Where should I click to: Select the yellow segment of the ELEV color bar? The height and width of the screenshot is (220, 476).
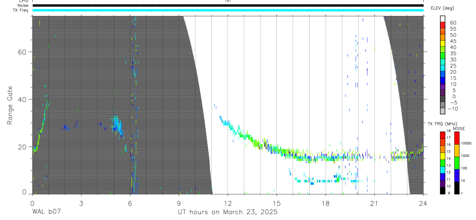443,43
